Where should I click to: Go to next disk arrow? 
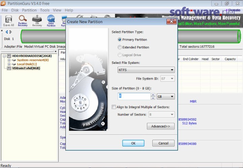point(10,32)
